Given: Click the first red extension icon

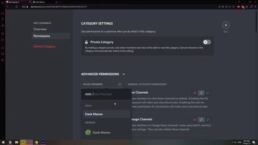Looking at the screenshot, I should click(239, 7).
